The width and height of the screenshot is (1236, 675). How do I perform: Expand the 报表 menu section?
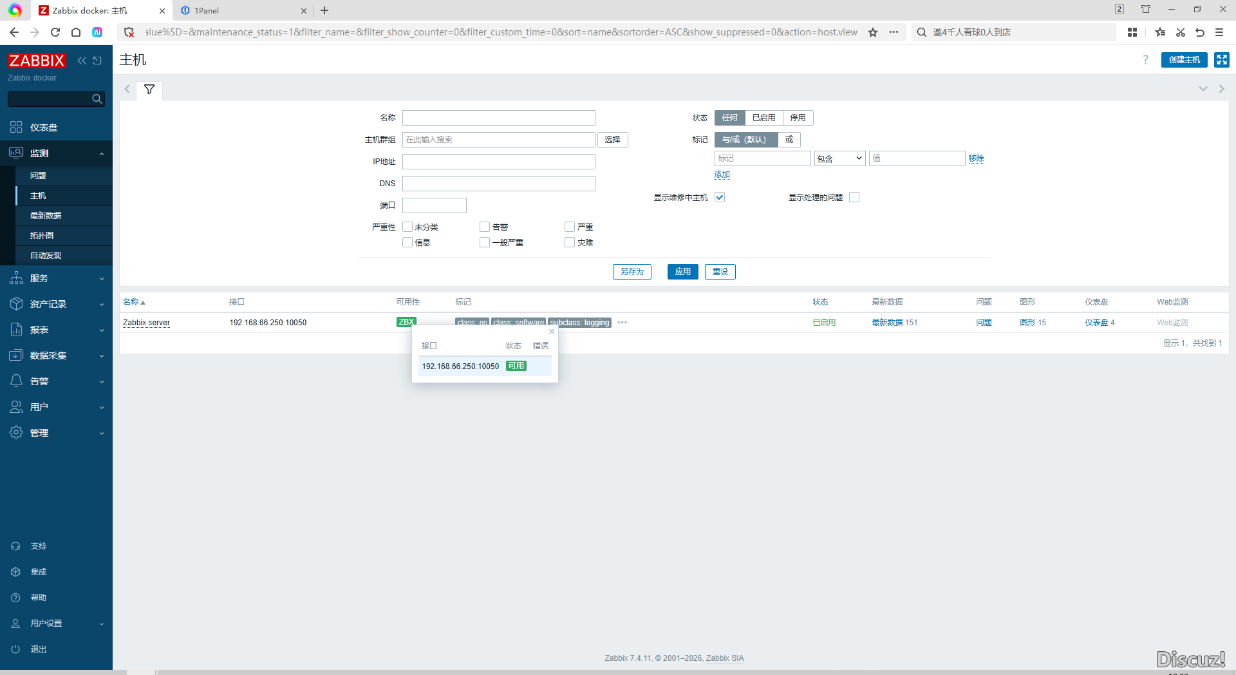pyautogui.click(x=102, y=330)
